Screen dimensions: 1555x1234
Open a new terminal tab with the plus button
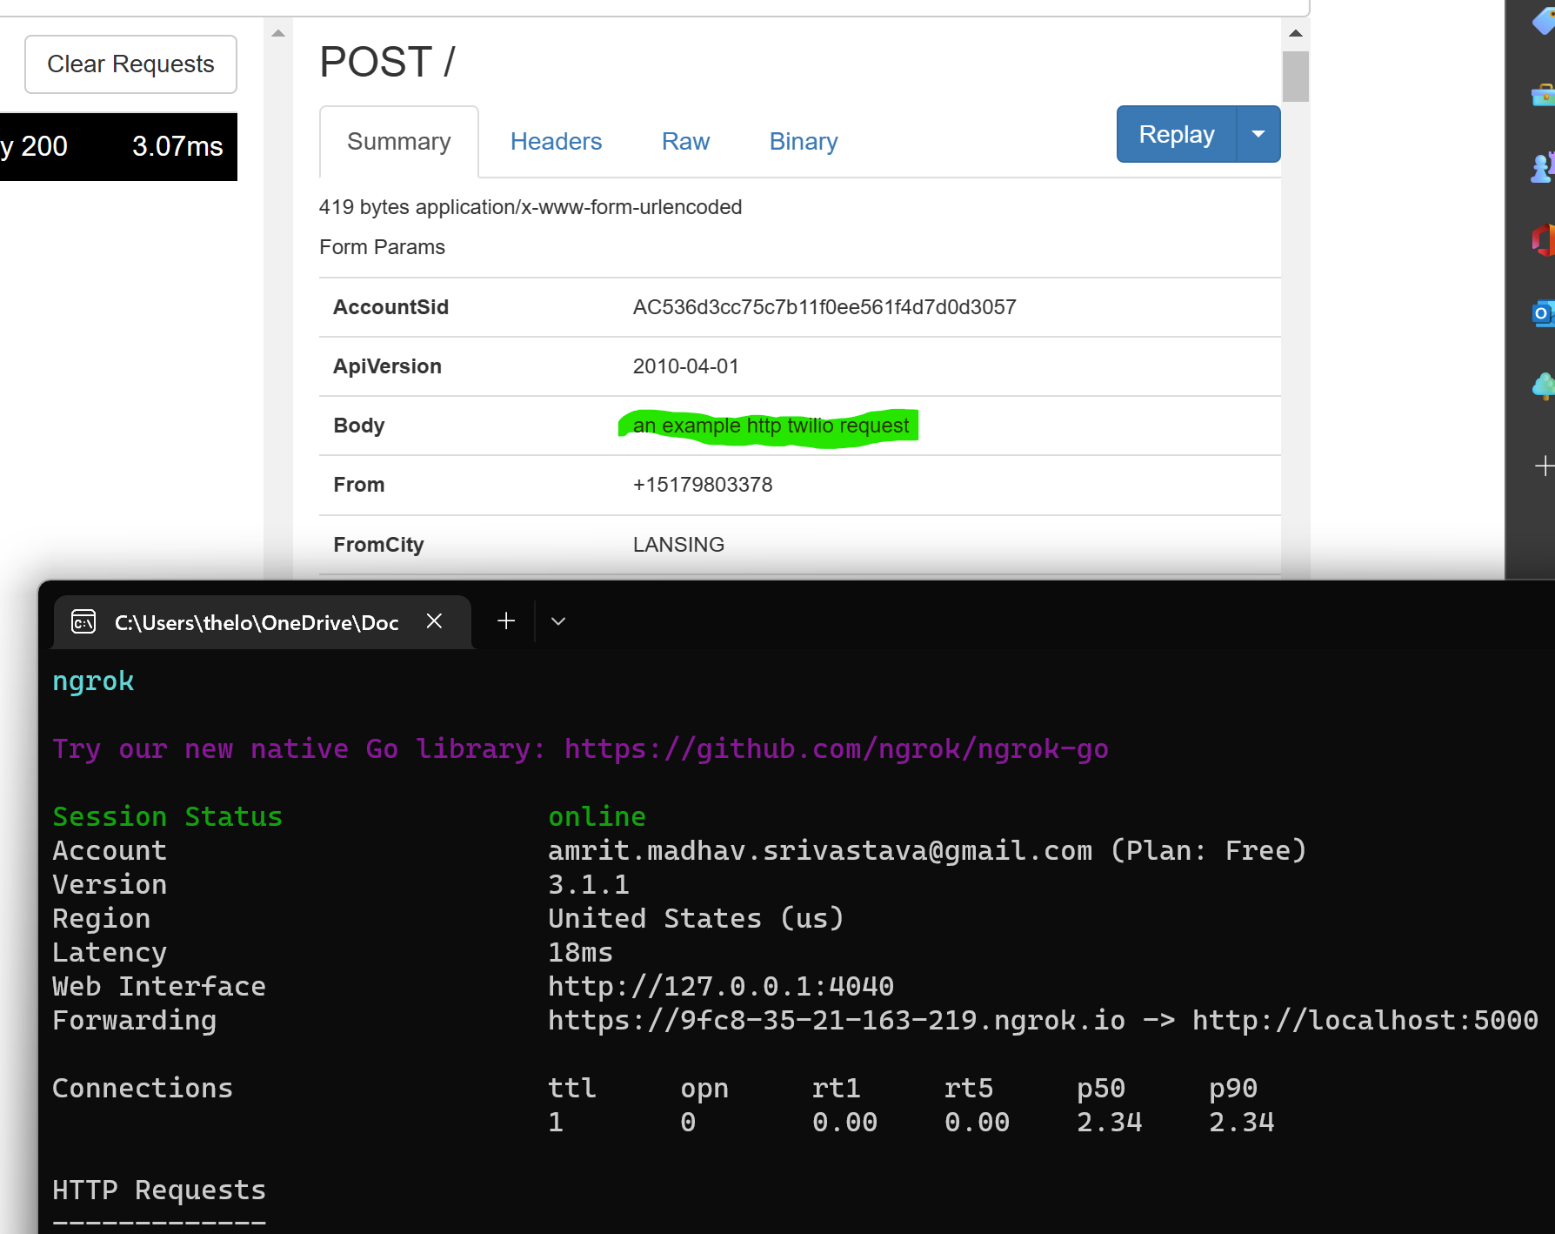506,620
